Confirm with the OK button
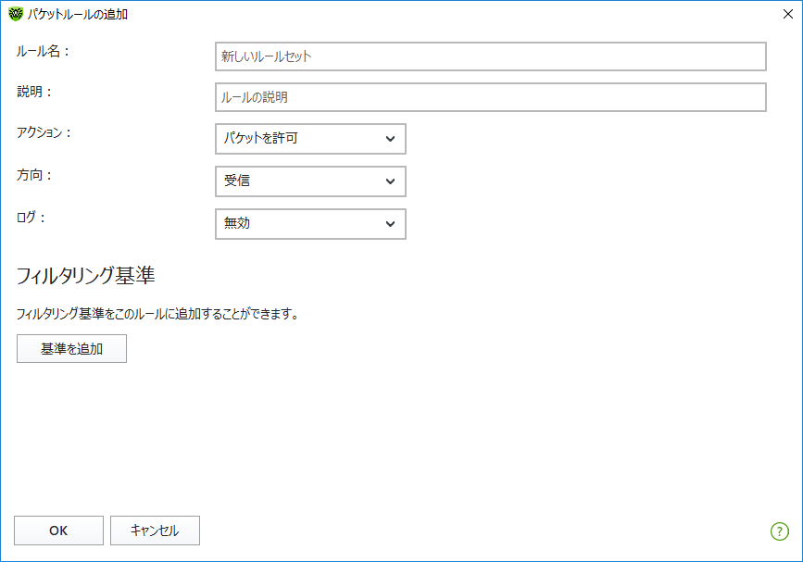Screen dimensions: 803x562 click(58, 531)
